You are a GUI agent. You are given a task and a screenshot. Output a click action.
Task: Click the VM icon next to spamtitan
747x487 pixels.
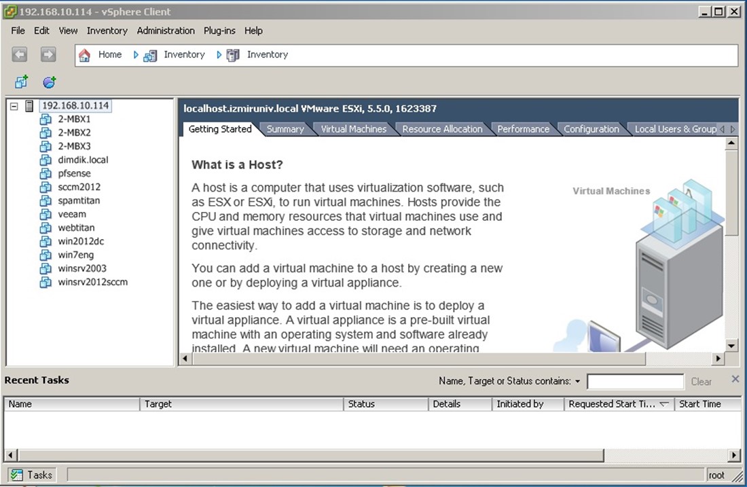click(45, 200)
